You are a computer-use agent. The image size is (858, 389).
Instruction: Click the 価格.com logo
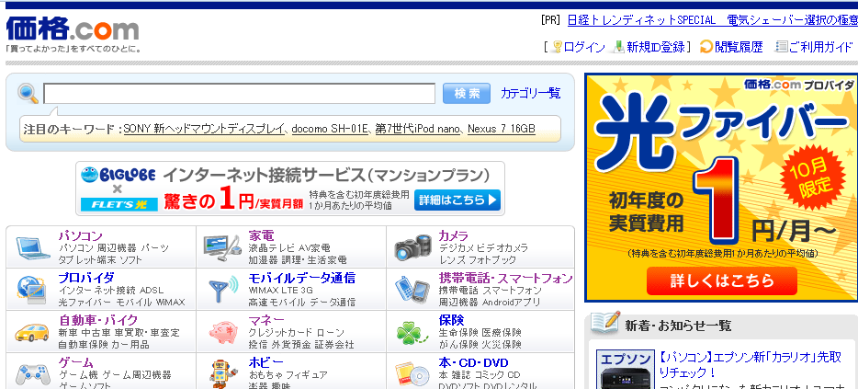point(73,29)
